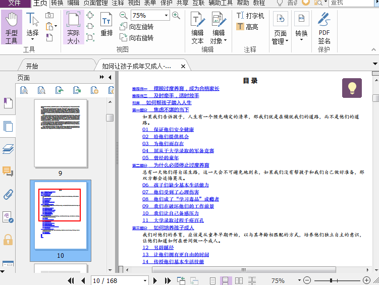The image size is (379, 285).
Task: Click status bar zoom out minus button
Action: click(x=307, y=280)
